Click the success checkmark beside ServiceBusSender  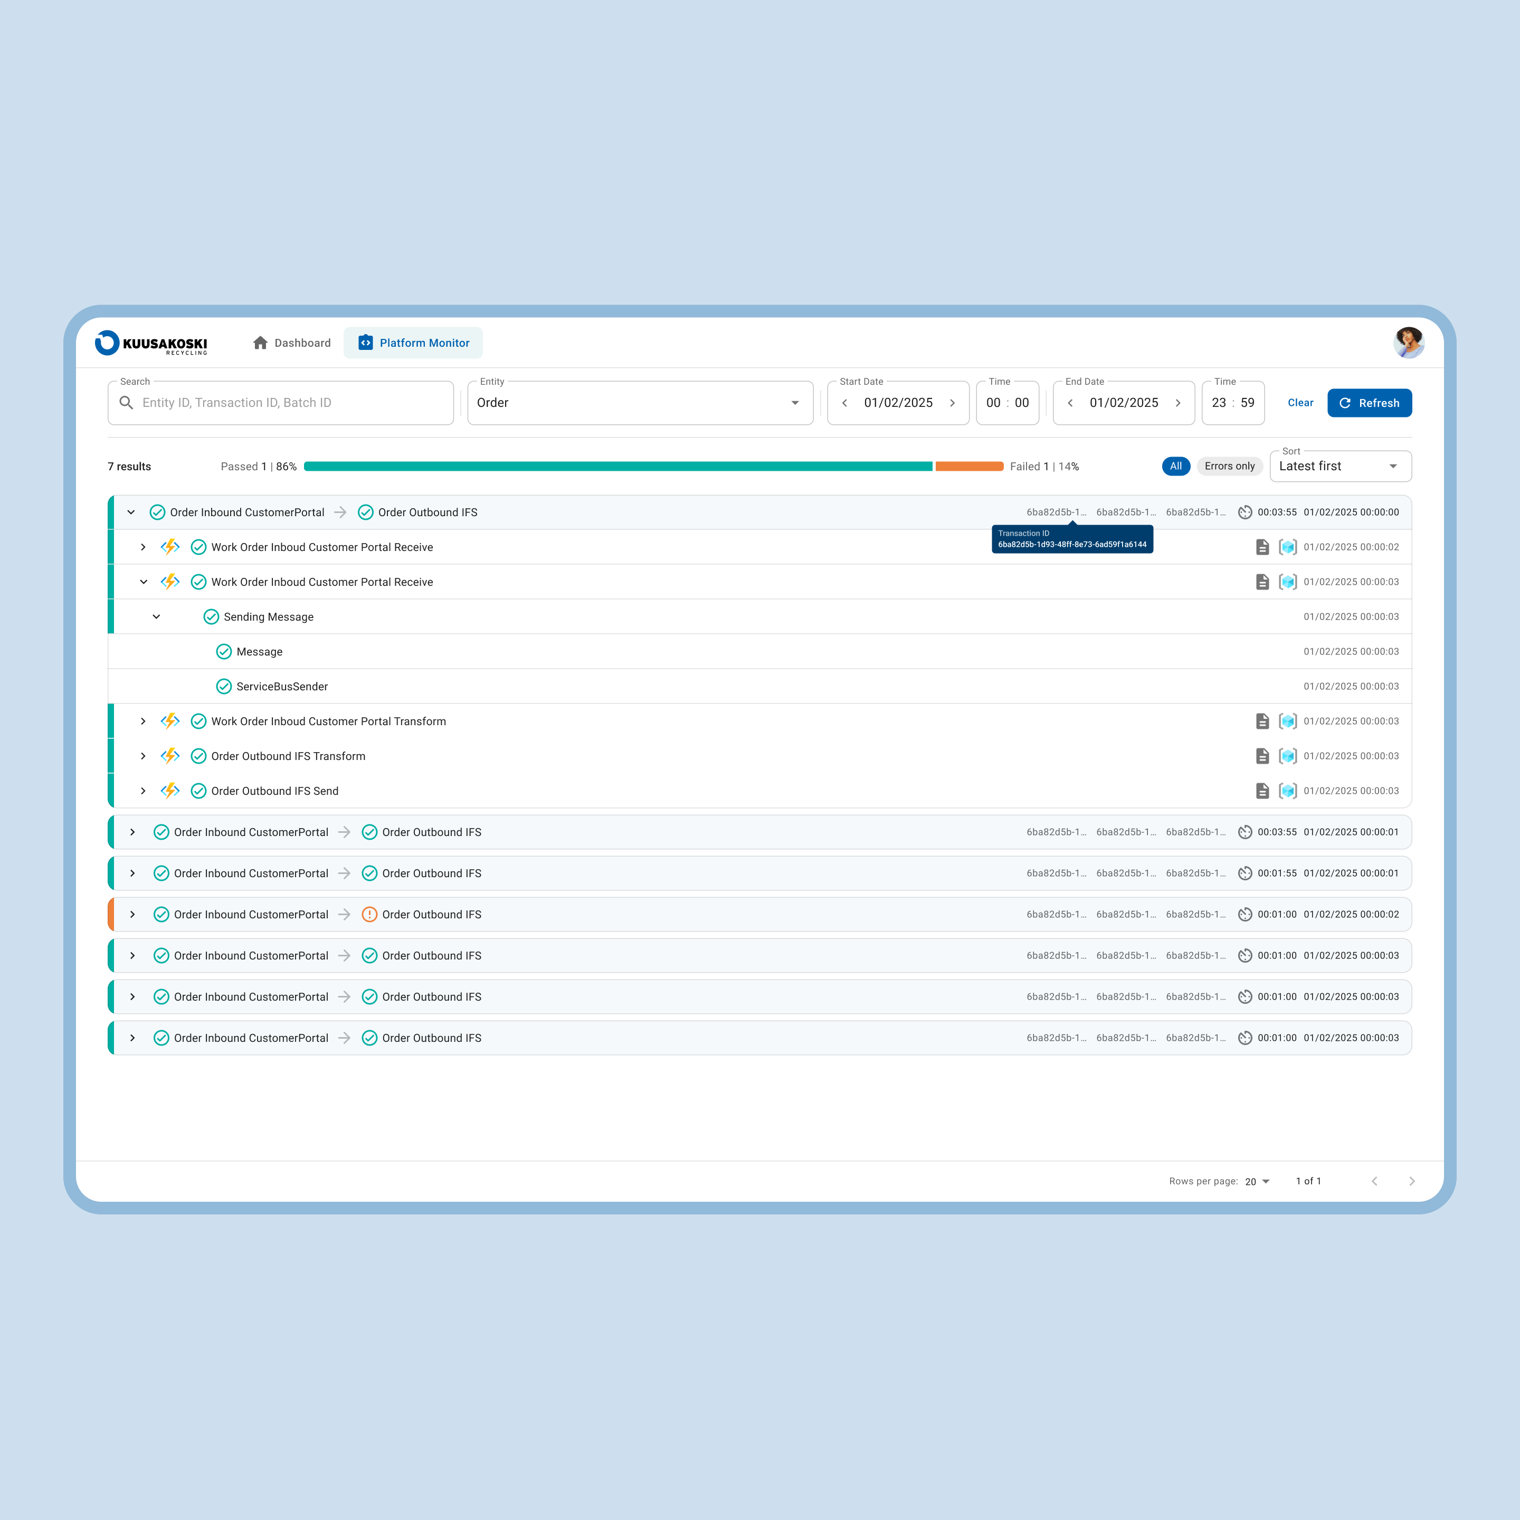tap(223, 686)
